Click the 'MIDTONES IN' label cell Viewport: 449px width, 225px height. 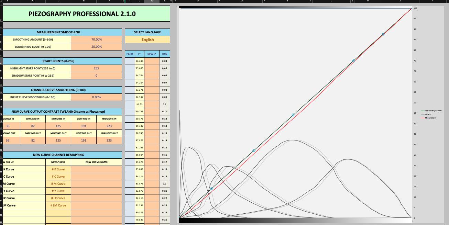tap(58, 119)
